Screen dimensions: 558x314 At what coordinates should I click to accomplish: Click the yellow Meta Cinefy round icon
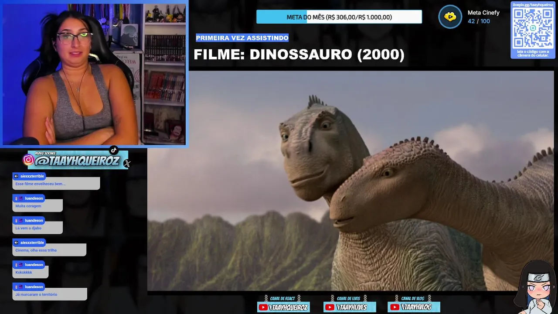(x=450, y=17)
